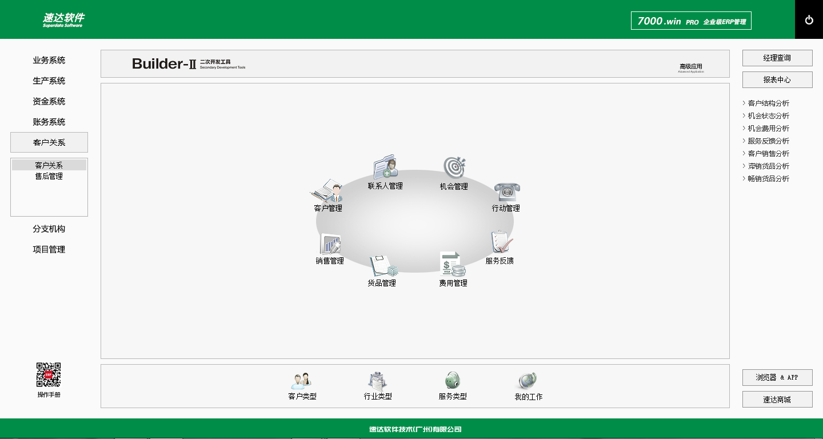Image resolution: width=823 pixels, height=439 pixels.
Task: Open the 客户类型 people icon
Action: click(x=302, y=381)
